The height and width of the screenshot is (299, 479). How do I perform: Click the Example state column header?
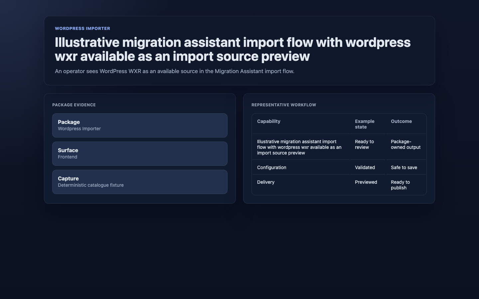point(368,124)
